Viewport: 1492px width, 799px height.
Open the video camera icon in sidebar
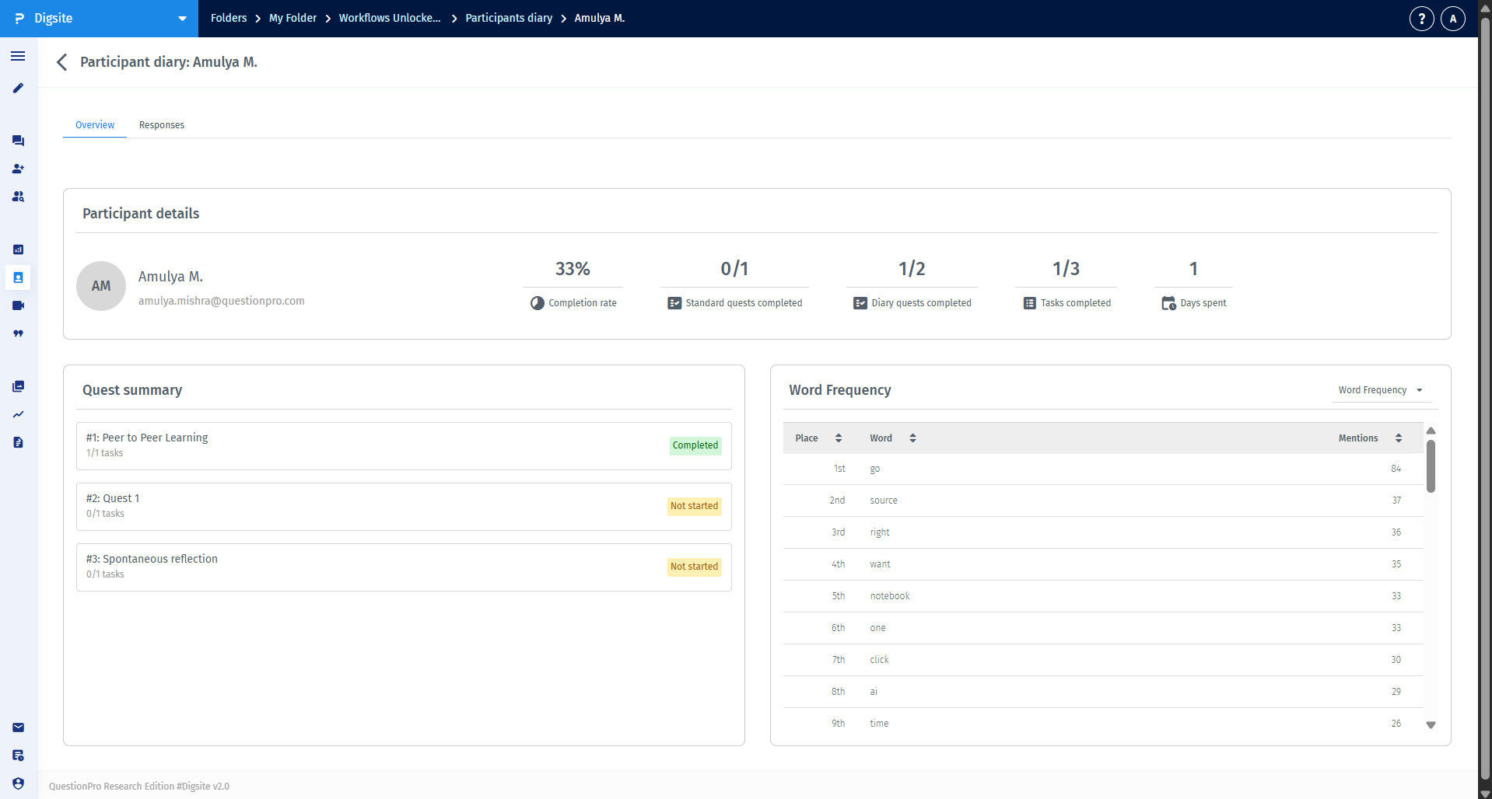click(x=18, y=305)
